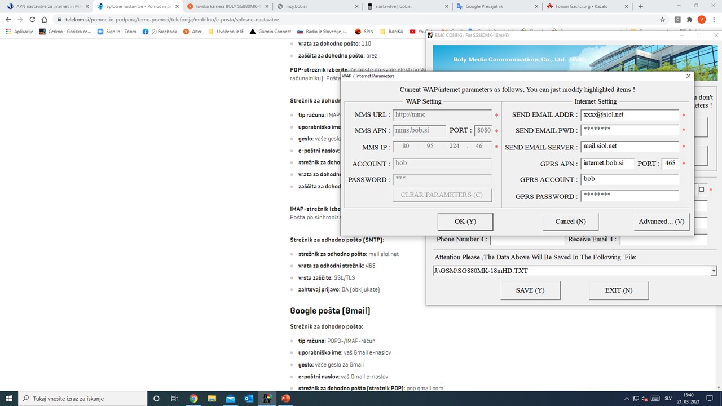Open BMC CONFIG app on taskbar
722x406 pixels.
[x=267, y=398]
